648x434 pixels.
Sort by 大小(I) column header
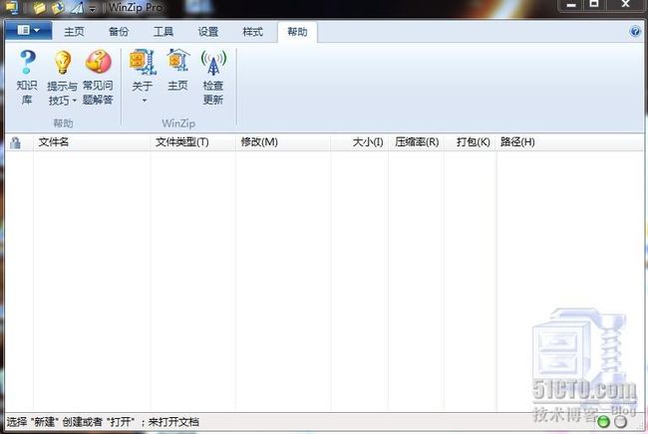tap(359, 142)
